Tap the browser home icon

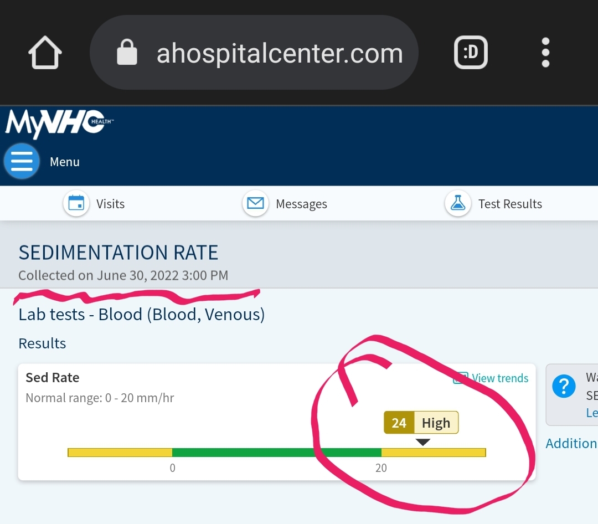click(45, 53)
